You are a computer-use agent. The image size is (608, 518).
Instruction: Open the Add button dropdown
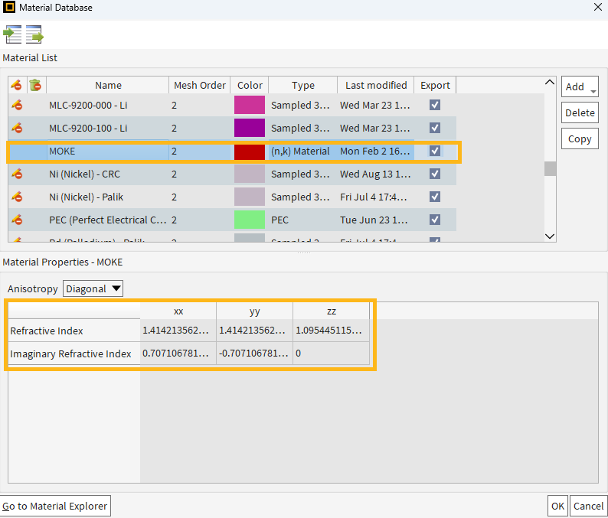click(x=593, y=91)
